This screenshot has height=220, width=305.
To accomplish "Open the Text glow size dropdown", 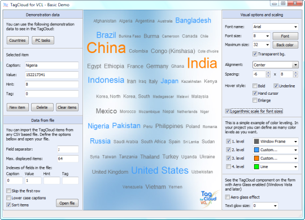I will (x=275, y=206).
